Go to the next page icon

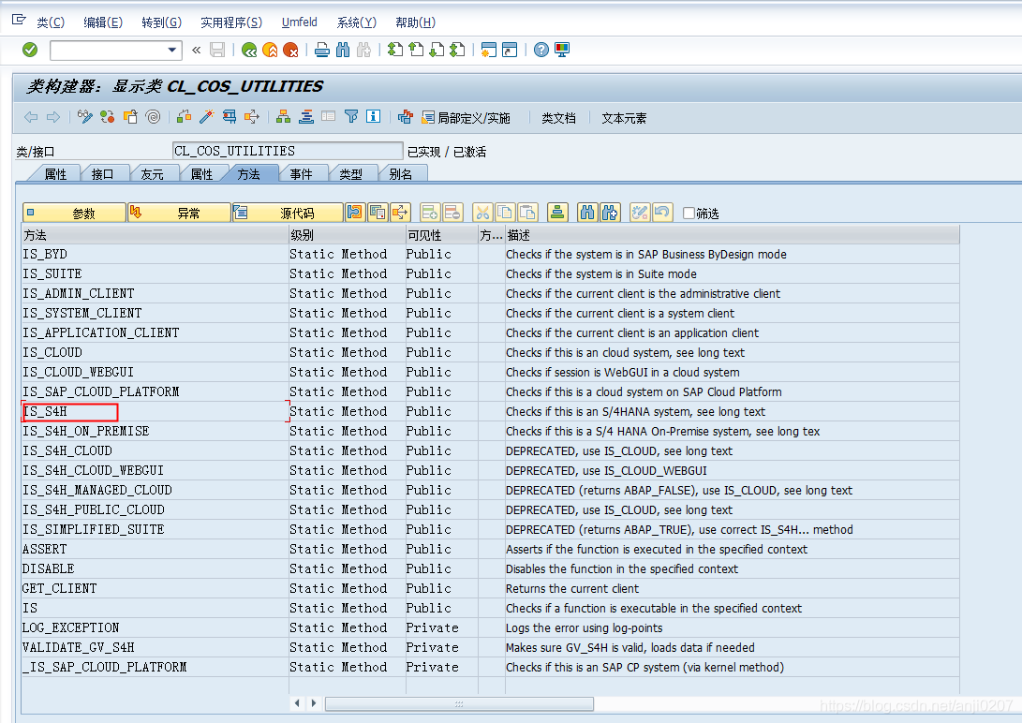[x=437, y=50]
